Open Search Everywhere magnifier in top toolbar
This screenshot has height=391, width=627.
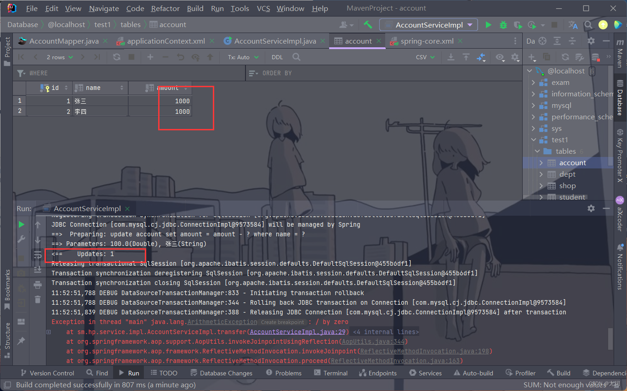[x=588, y=25]
